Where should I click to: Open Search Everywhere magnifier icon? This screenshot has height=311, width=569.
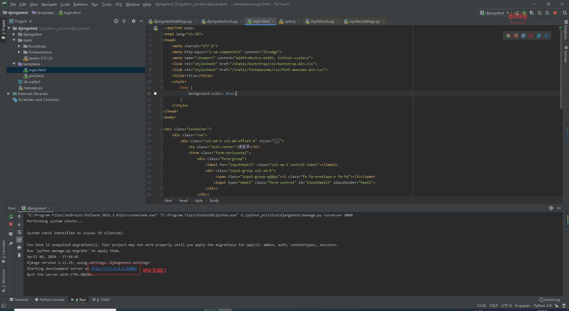[565, 13]
